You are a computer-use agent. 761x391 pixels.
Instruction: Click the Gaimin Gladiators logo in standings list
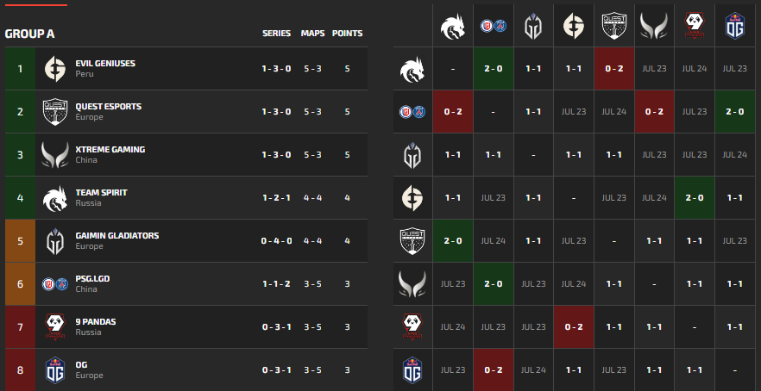pyautogui.click(x=54, y=241)
